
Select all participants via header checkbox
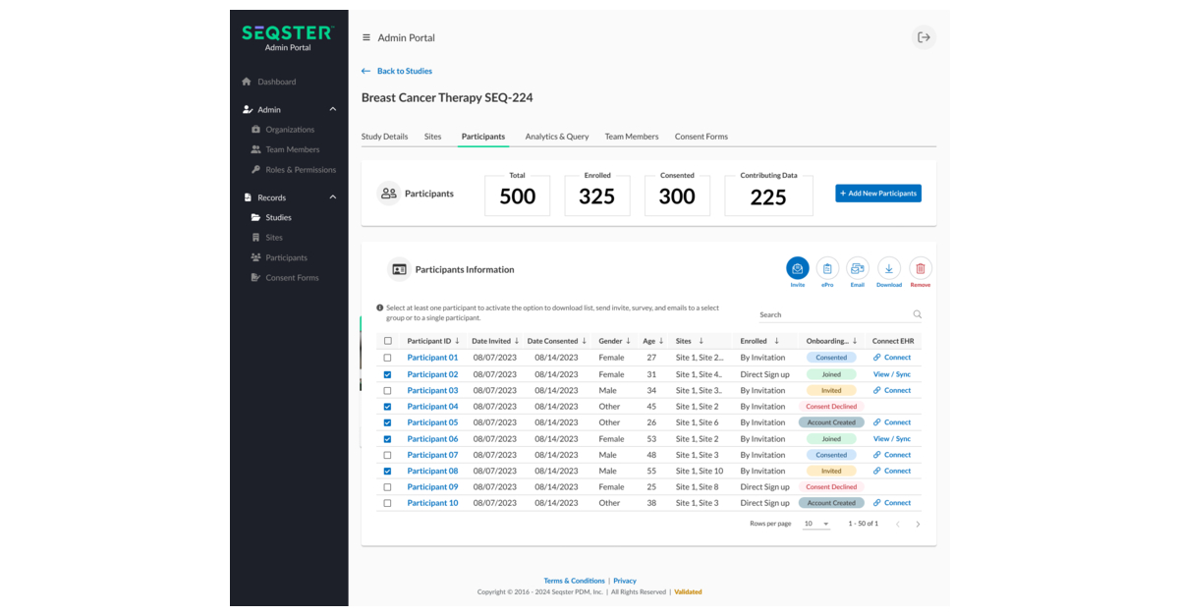click(x=387, y=341)
